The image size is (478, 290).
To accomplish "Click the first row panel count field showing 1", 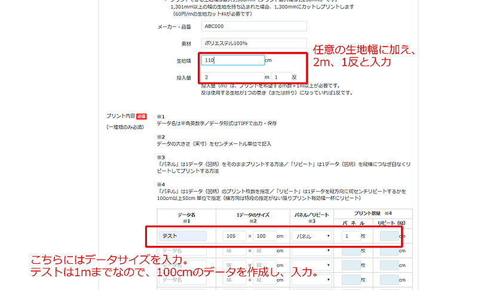I will [350, 236].
